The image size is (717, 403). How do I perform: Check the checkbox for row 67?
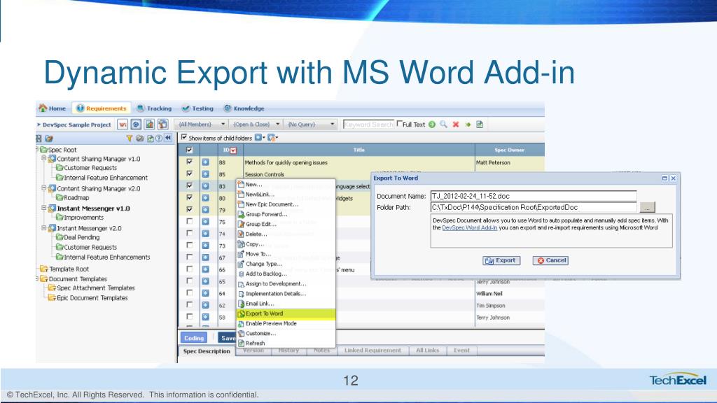tap(189, 257)
